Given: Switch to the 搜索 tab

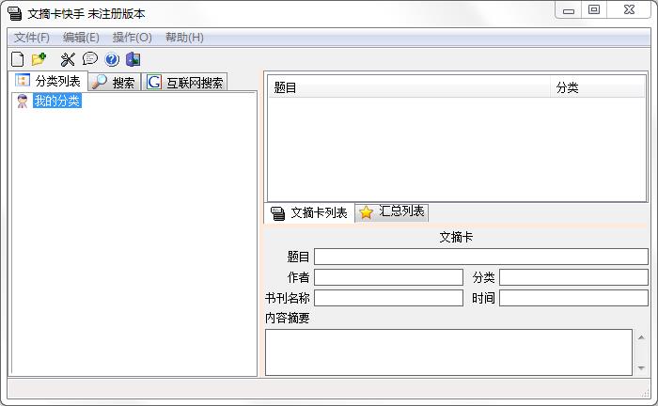Looking at the screenshot, I should (x=114, y=82).
